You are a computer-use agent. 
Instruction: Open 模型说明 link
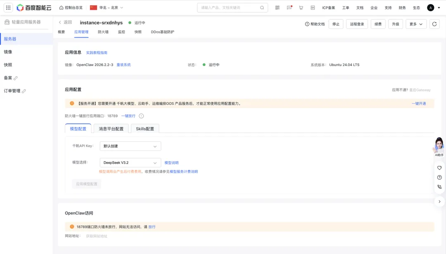(171, 163)
